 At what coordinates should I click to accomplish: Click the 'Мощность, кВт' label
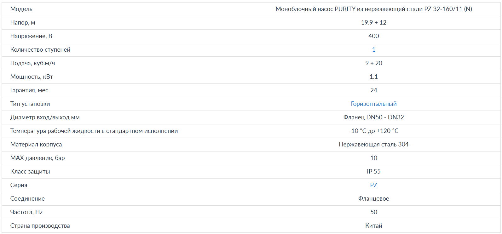(32, 77)
